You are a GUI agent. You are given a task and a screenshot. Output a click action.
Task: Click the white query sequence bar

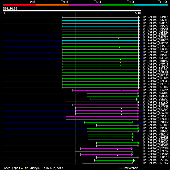[x=72, y=11]
